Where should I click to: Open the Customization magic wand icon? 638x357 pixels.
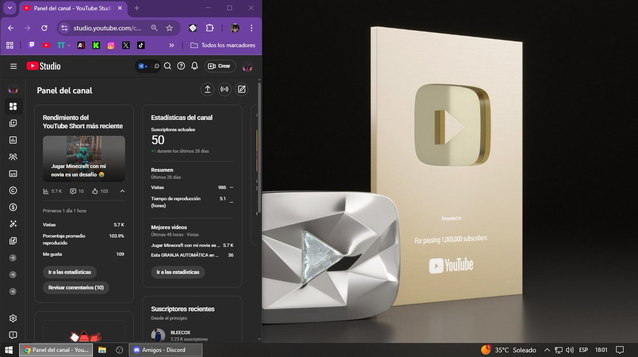[x=13, y=224]
